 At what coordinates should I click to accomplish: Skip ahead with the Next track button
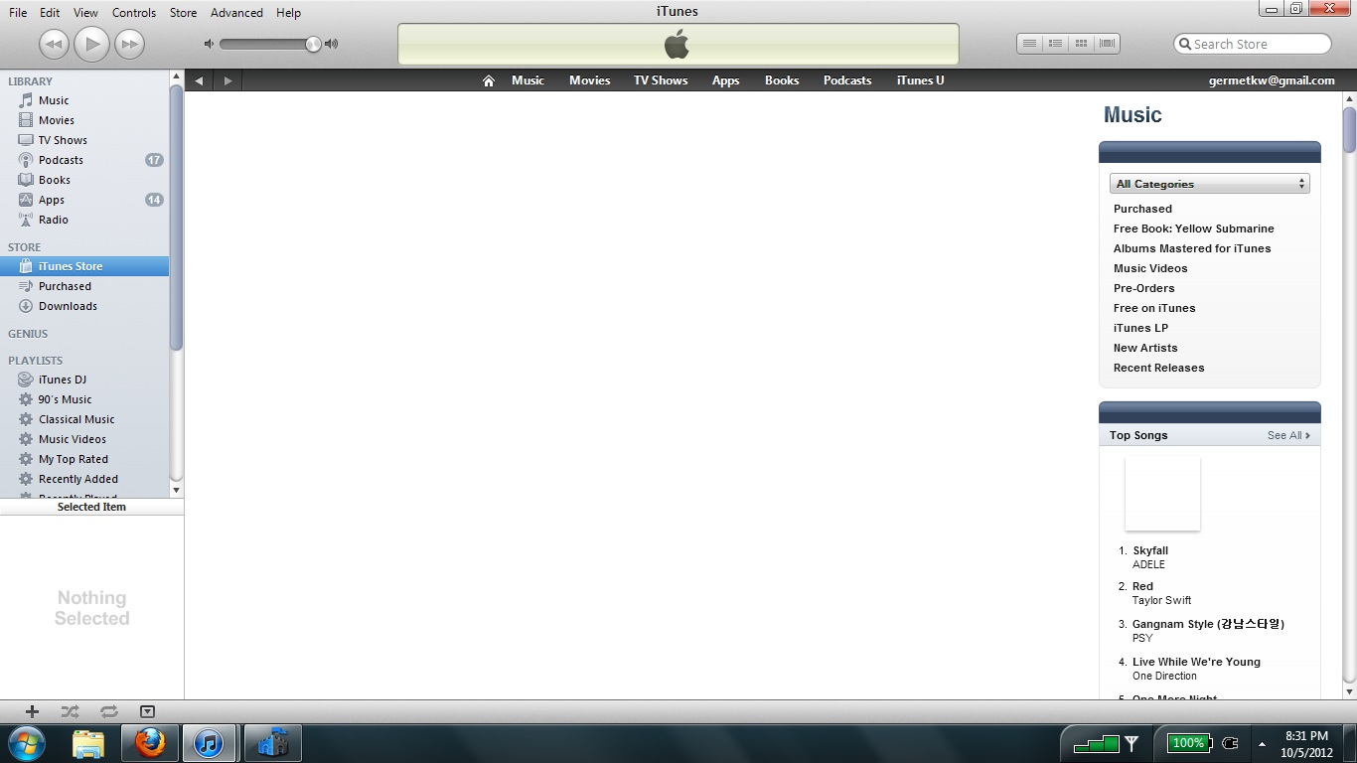pyautogui.click(x=129, y=44)
